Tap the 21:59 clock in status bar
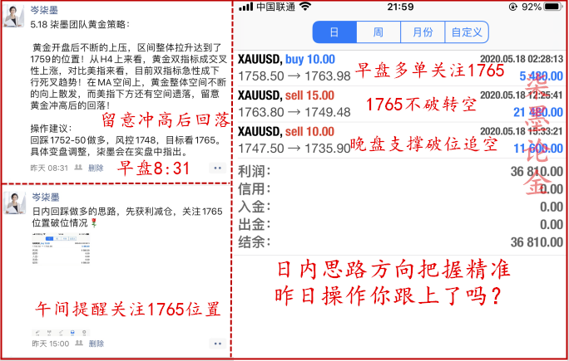This screenshot has width=569, height=361. point(400,7)
